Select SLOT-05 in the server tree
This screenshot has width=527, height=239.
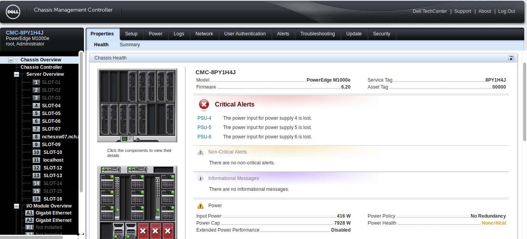coord(51,113)
